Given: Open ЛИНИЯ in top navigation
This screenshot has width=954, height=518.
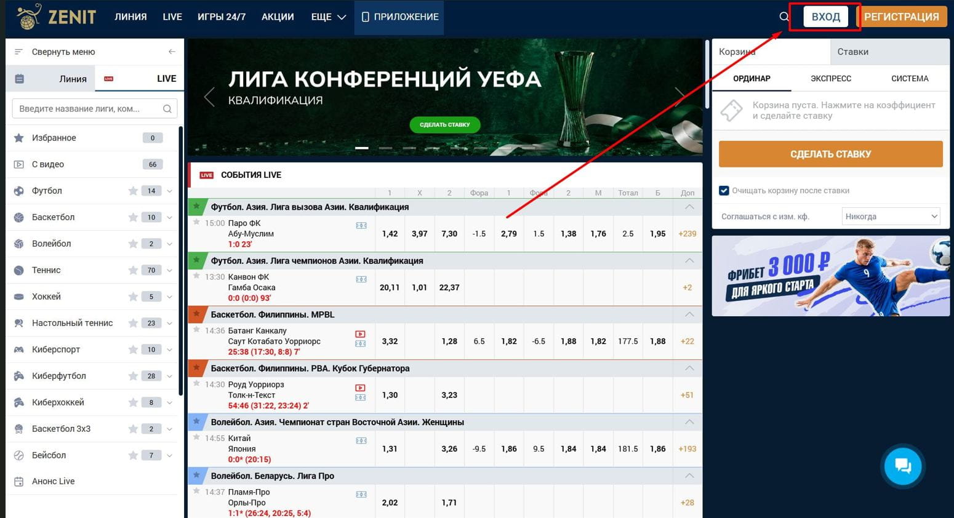Looking at the screenshot, I should pyautogui.click(x=130, y=17).
